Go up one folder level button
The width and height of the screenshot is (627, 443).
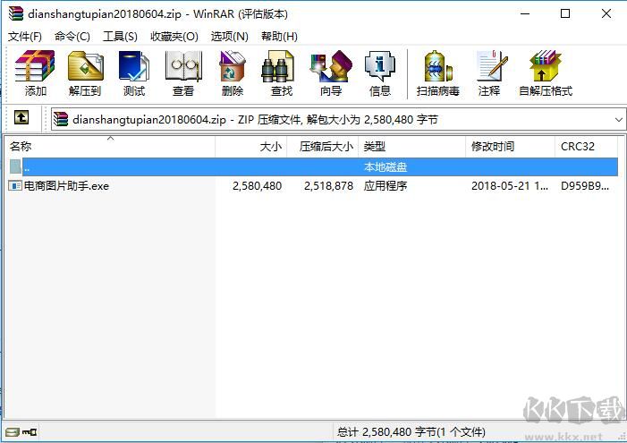(x=21, y=117)
